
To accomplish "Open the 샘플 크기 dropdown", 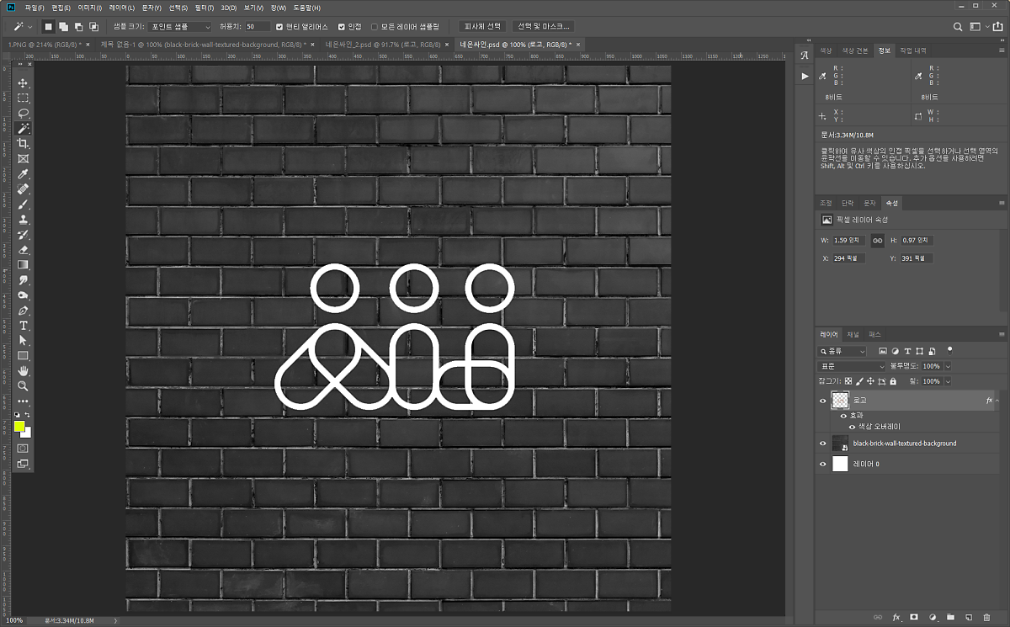I will (180, 27).
